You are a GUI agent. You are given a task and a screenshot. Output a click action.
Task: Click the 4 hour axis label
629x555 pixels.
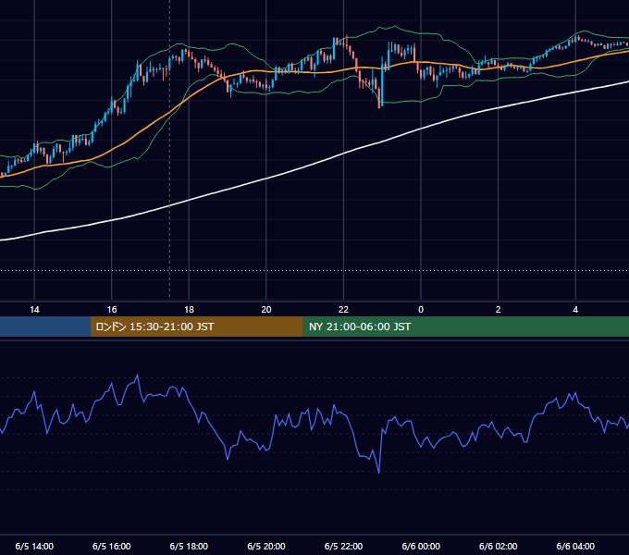pos(575,310)
